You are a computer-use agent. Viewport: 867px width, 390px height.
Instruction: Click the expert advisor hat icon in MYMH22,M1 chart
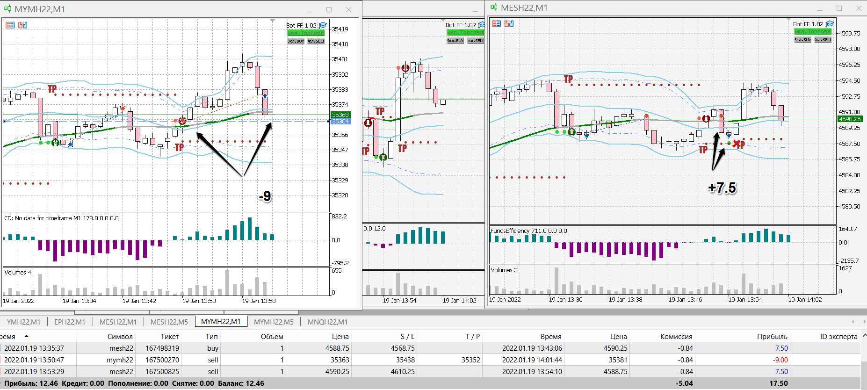coord(323,25)
